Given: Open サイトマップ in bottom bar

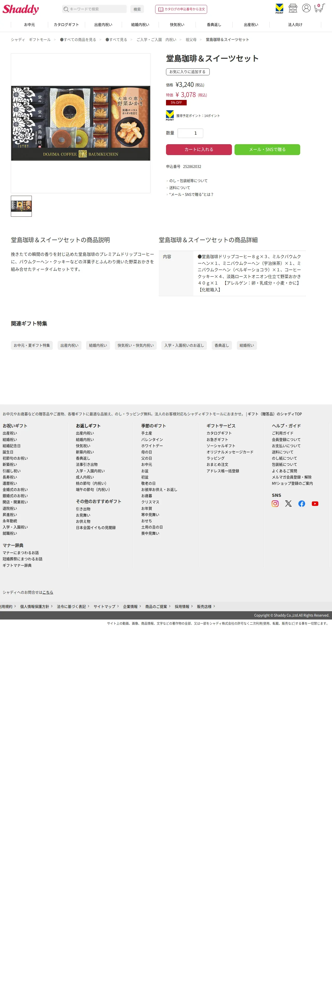Looking at the screenshot, I should point(104,607).
